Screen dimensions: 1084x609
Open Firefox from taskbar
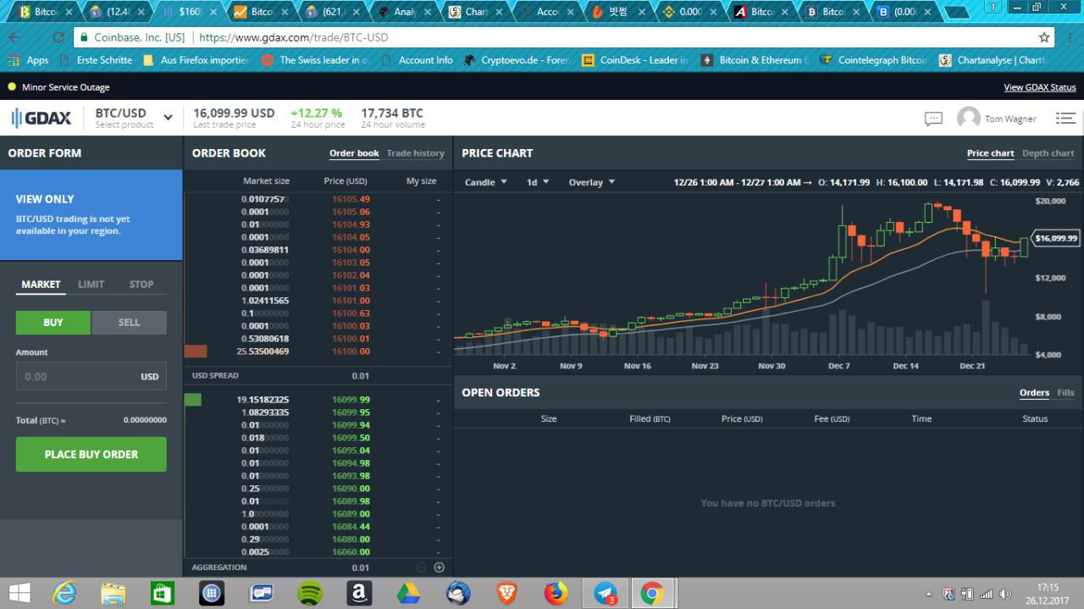[556, 594]
